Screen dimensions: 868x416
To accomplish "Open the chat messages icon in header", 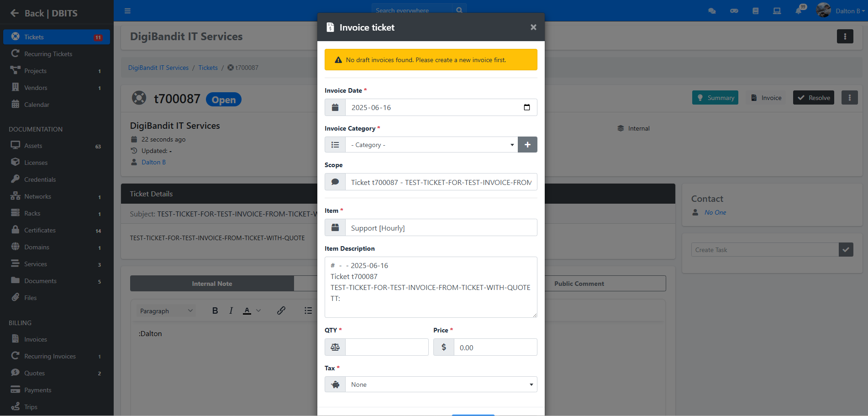I will click(x=712, y=11).
